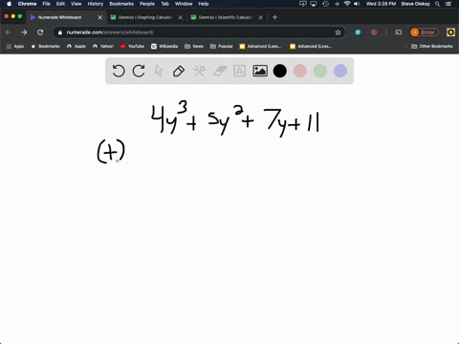
Task: Bookmark this page with the star icon
Action: pos(338,32)
